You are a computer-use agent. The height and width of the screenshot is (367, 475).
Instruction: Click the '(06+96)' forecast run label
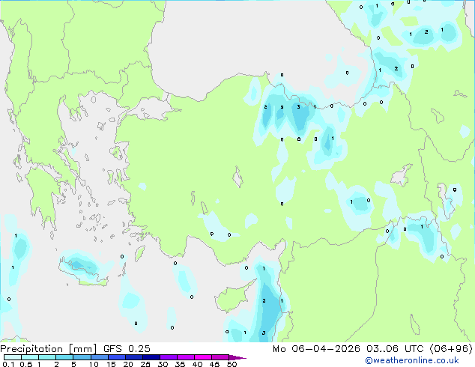point(451,349)
